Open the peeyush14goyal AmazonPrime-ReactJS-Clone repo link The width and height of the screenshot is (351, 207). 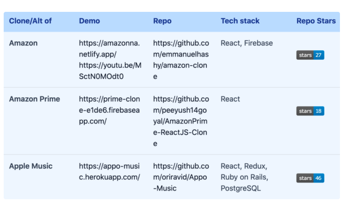[x=181, y=121]
